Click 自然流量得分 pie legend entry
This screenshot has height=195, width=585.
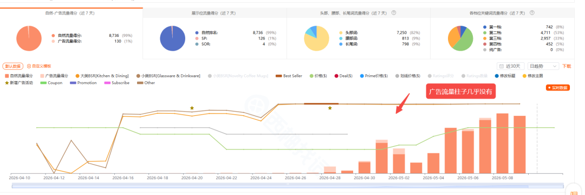coord(67,35)
